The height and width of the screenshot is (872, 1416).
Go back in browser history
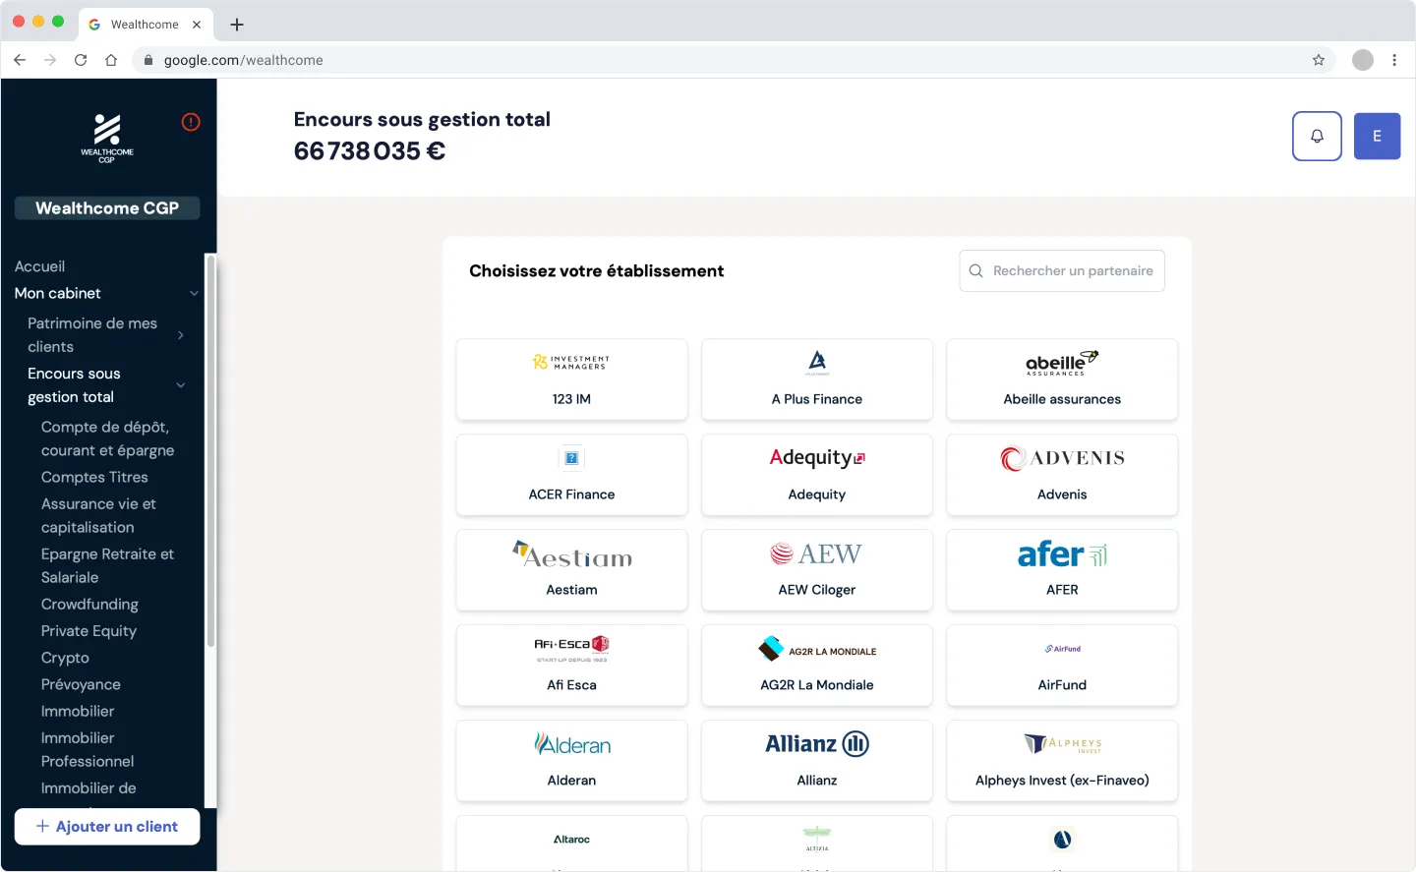[x=20, y=60]
